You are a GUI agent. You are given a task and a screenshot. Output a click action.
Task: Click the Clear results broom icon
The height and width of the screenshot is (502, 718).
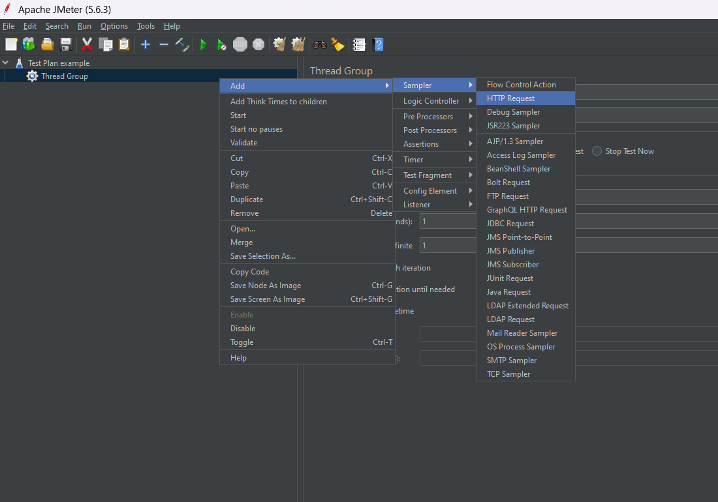pyautogui.click(x=279, y=44)
